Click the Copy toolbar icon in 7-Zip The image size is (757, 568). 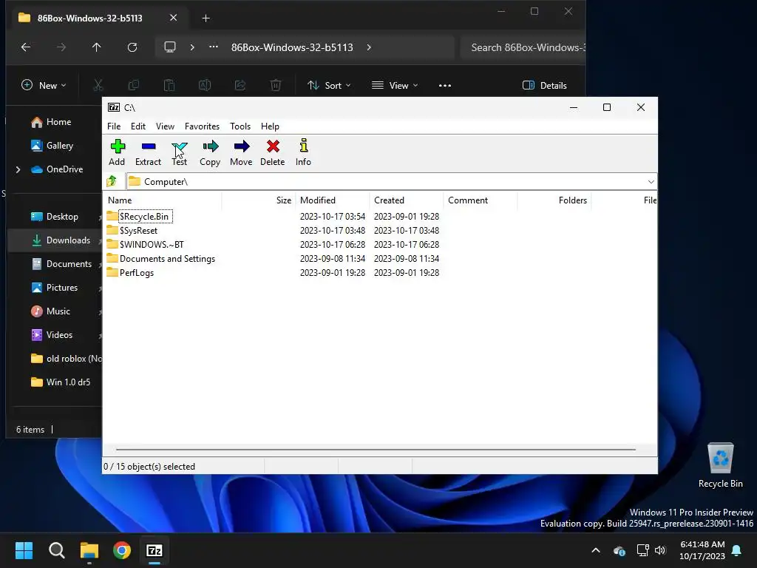[210, 152]
